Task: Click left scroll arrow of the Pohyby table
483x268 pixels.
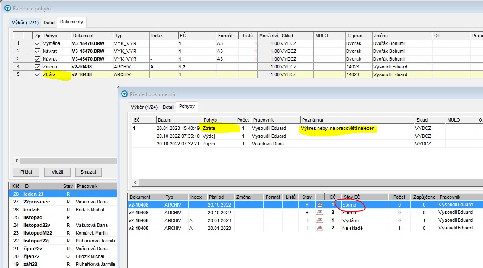Action: pos(135,183)
